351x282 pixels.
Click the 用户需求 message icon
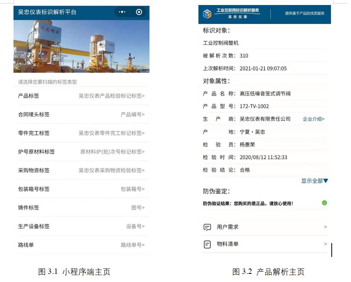point(207,227)
